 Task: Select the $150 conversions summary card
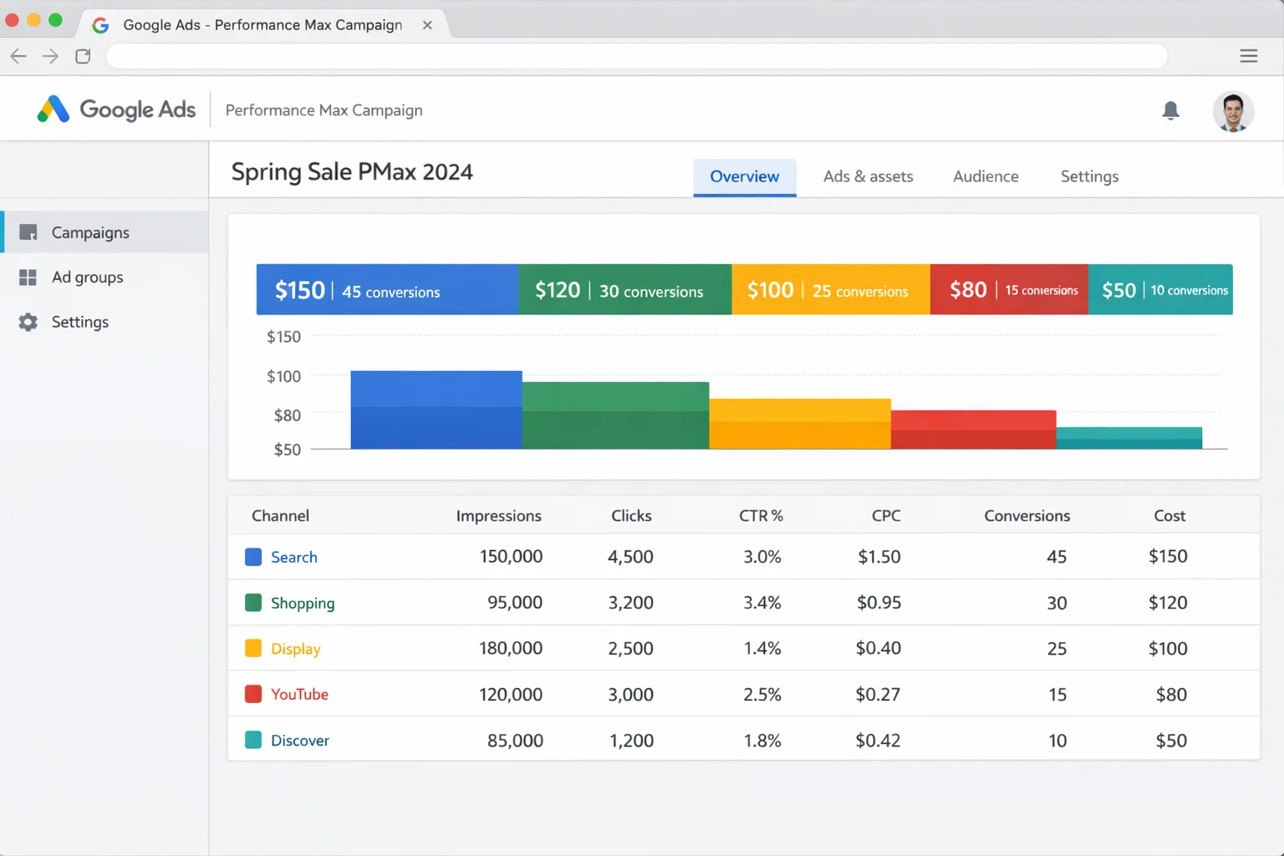387,289
